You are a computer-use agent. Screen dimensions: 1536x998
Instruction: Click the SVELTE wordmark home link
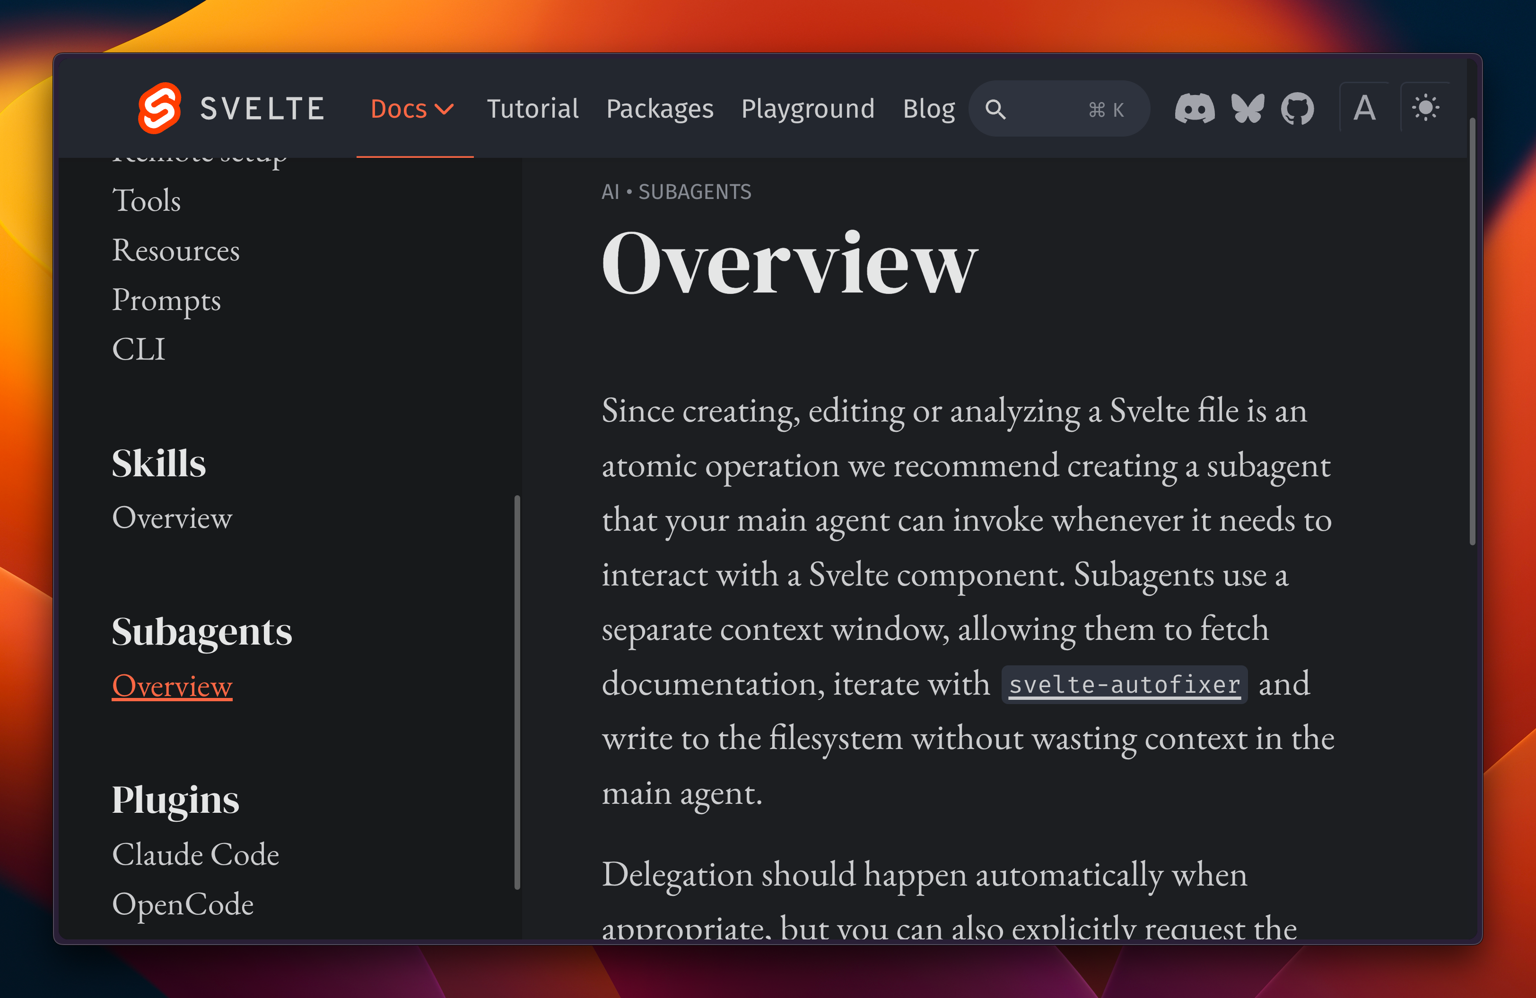coord(262,108)
